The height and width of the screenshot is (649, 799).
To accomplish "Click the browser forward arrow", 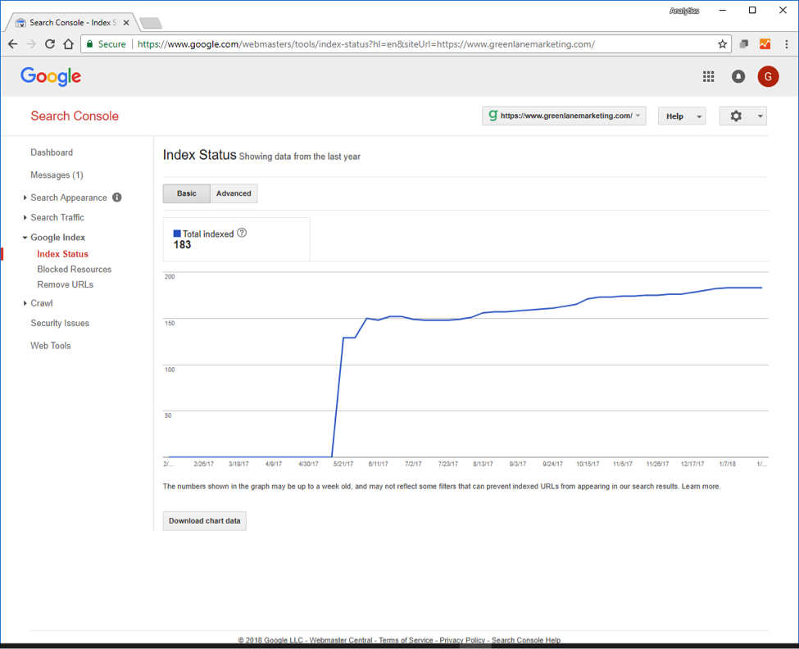I will coord(31,44).
